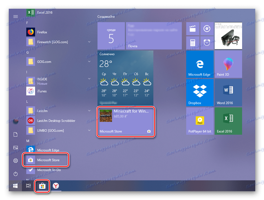Expand the INSIDE folder chevron
The height and width of the screenshot is (200, 264).
click(x=89, y=79)
